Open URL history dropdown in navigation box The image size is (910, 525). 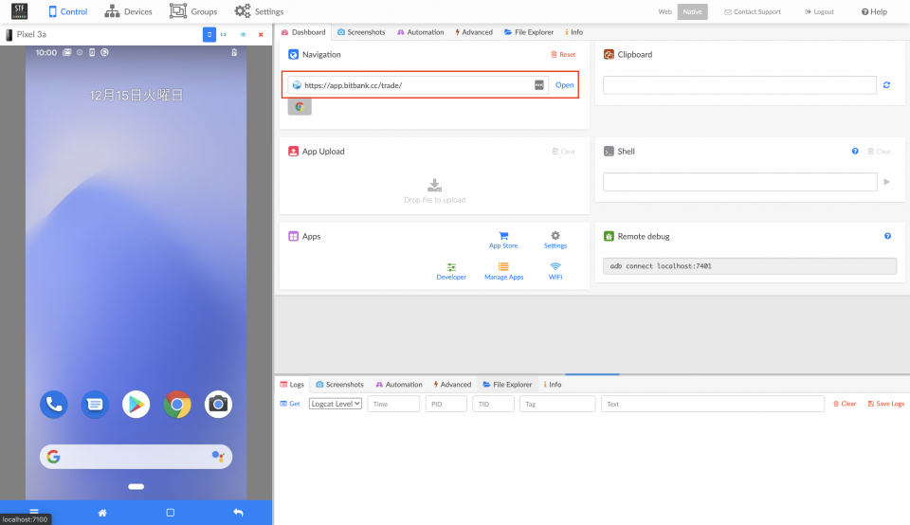539,85
